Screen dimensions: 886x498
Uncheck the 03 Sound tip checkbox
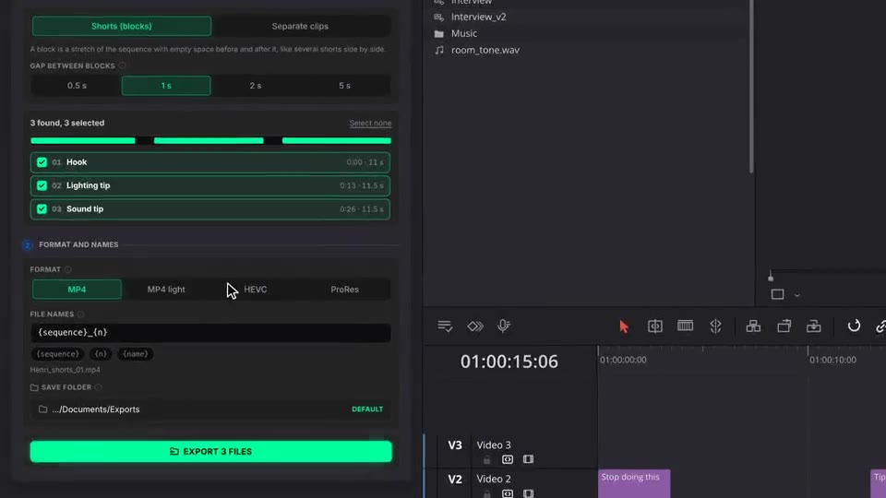tap(42, 209)
